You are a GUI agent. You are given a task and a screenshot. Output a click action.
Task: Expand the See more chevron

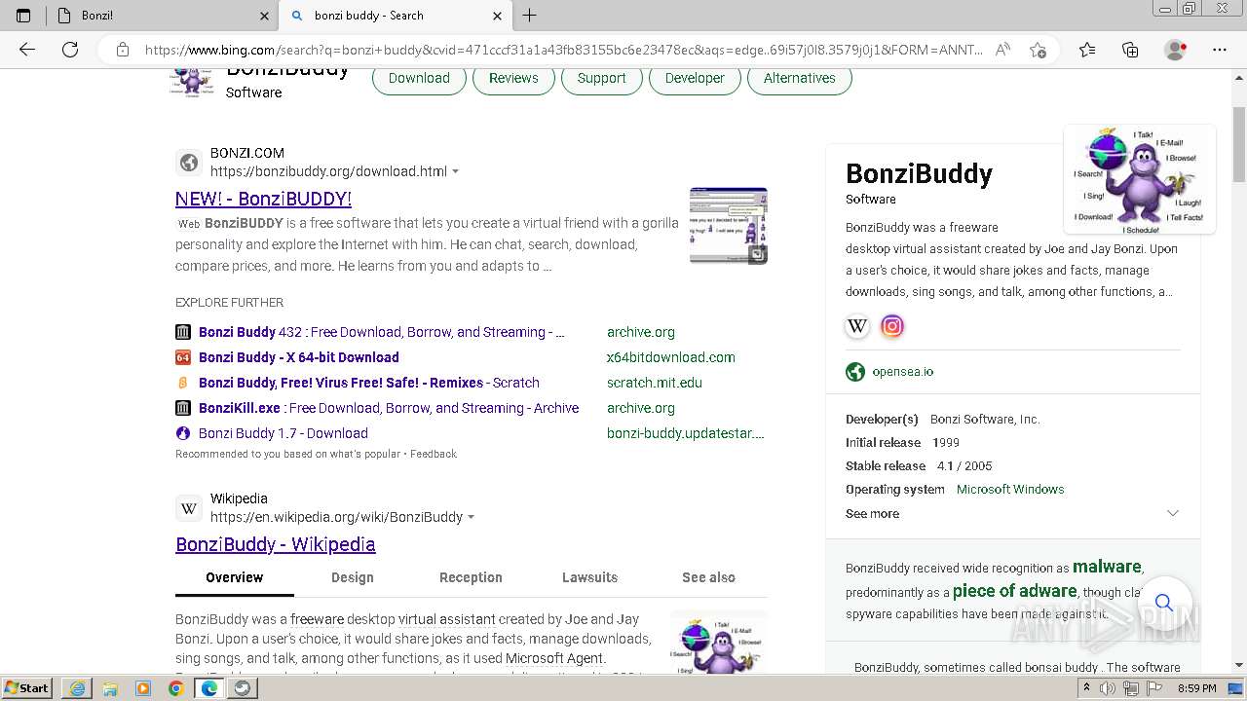(1173, 513)
